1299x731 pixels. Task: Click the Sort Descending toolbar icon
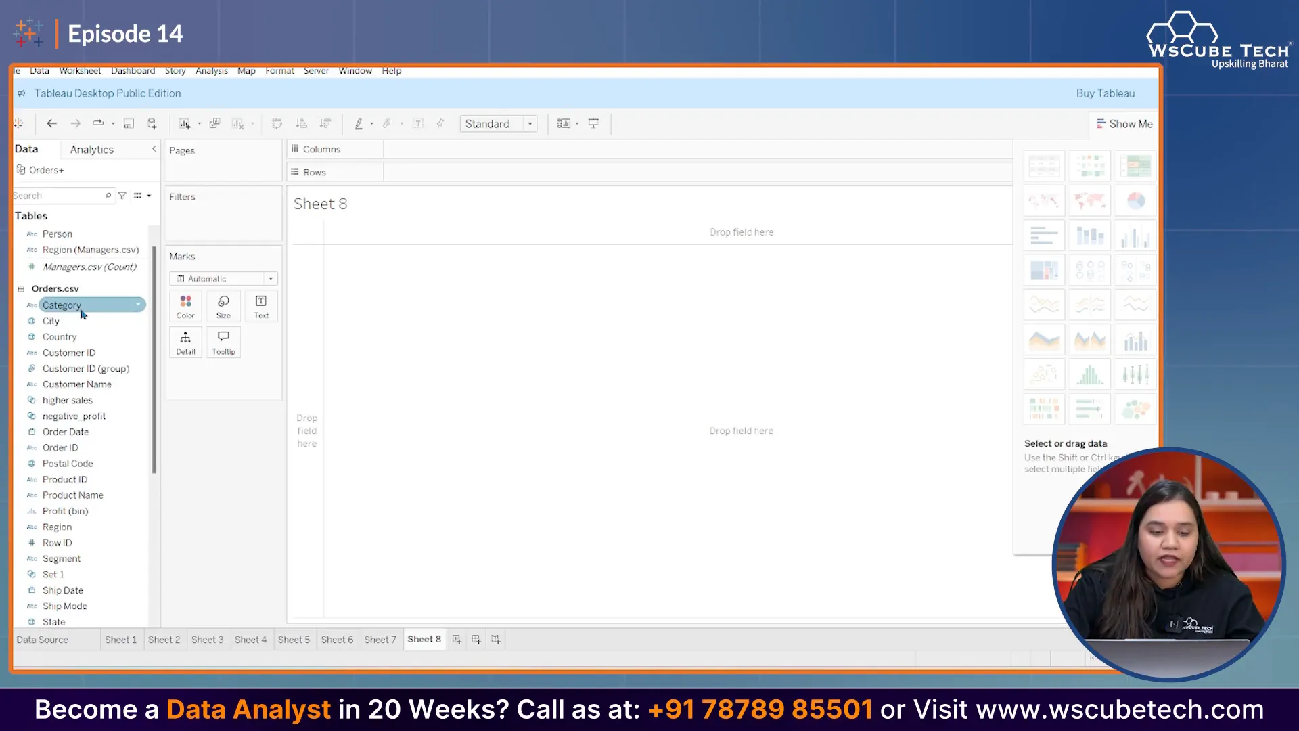click(325, 123)
